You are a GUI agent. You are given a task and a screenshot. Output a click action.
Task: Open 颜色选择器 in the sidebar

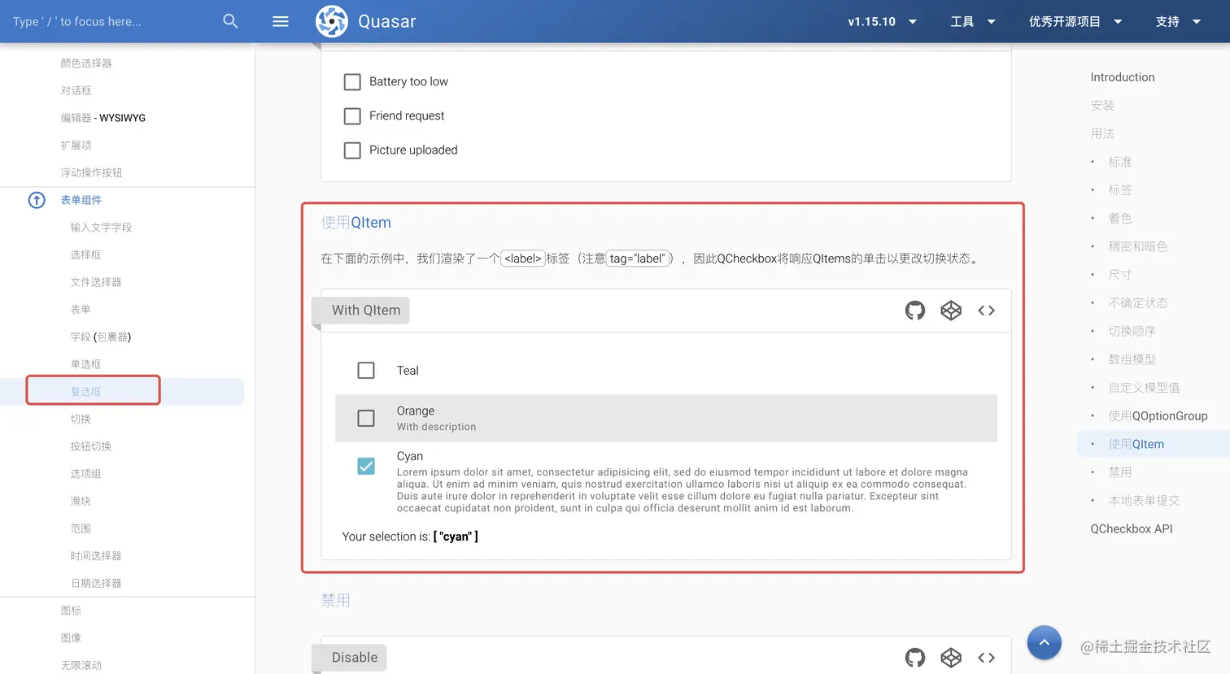(86, 63)
